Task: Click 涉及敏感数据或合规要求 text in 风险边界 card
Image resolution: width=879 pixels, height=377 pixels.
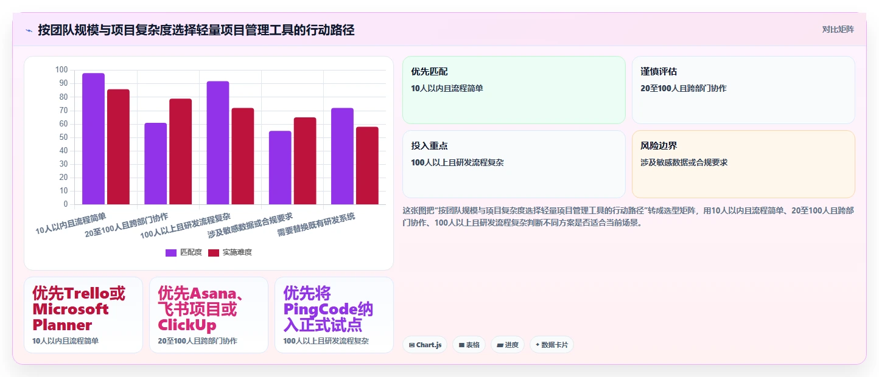Action: (684, 162)
